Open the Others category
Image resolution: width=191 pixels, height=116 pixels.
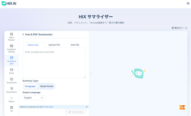[11, 100]
